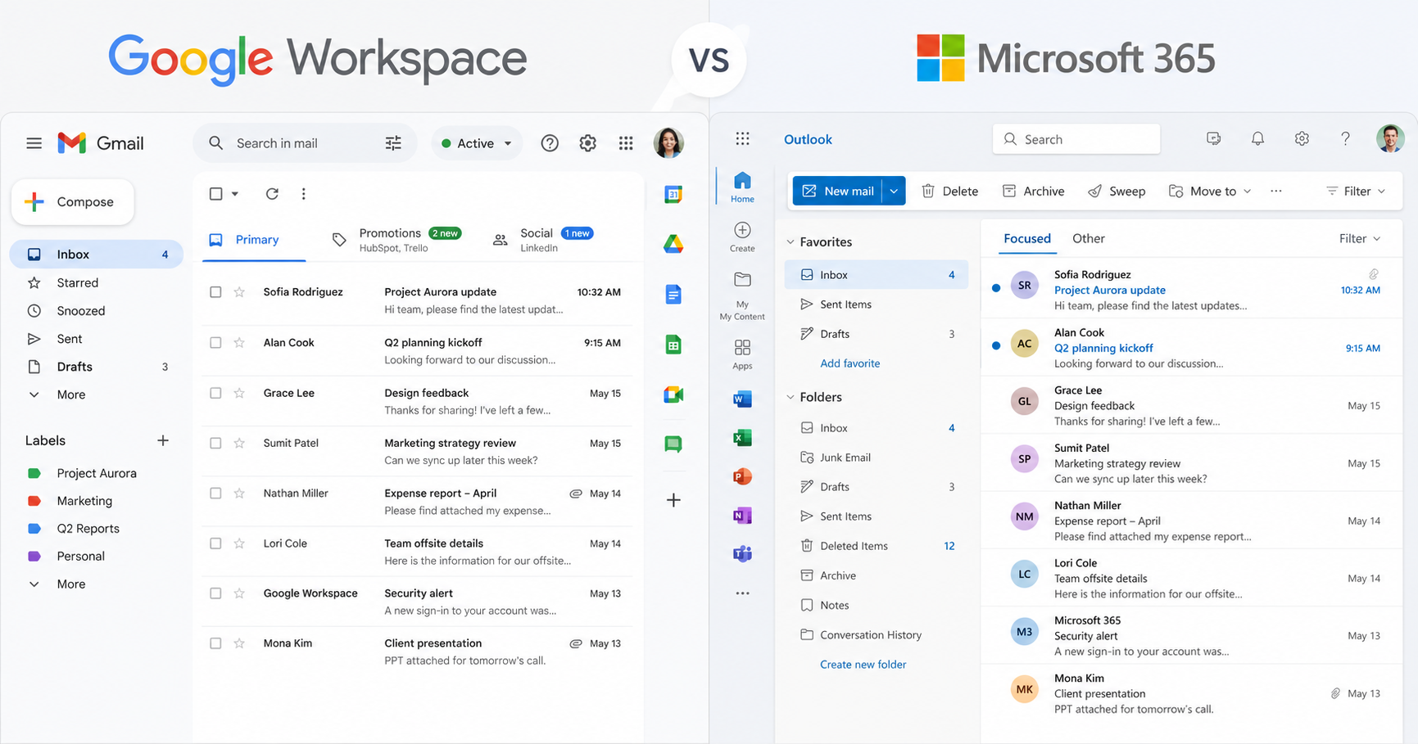The image size is (1418, 744).
Task: Open Word from Outlook app rail
Action: pyautogui.click(x=742, y=399)
